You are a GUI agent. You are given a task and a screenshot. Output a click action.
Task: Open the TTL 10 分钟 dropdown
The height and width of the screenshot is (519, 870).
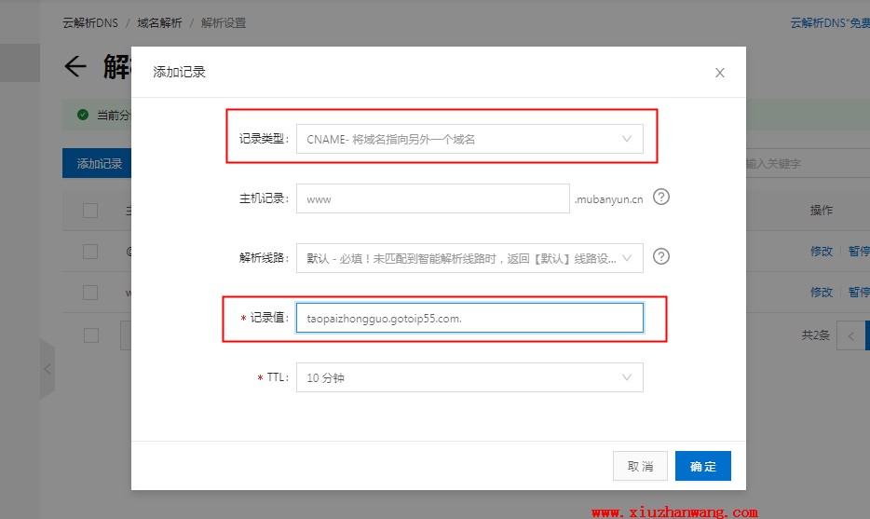coord(469,377)
